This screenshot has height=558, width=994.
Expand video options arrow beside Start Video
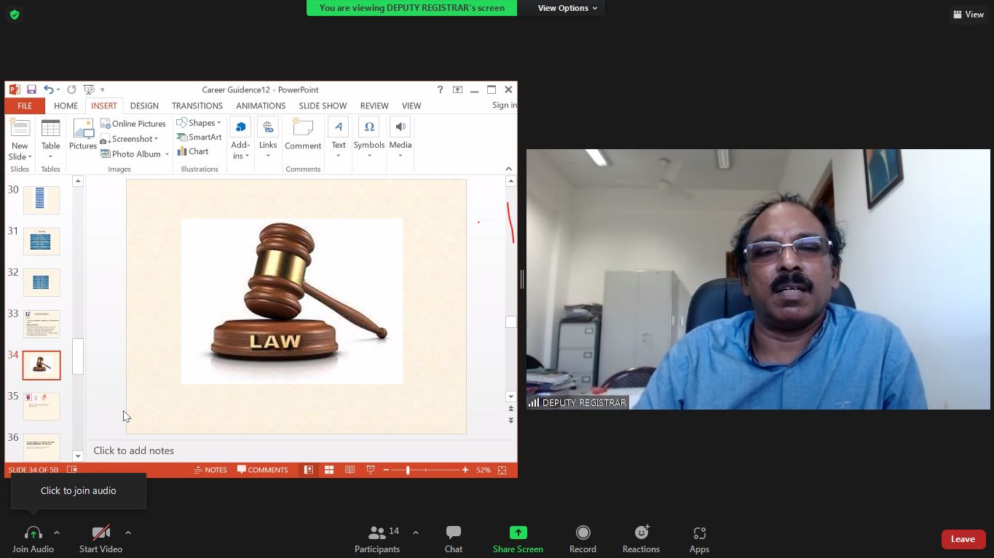pyautogui.click(x=128, y=533)
